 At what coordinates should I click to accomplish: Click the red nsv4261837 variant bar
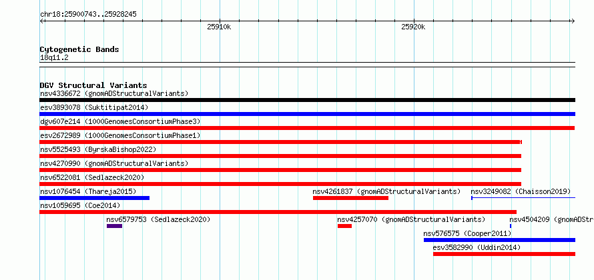tap(351, 198)
